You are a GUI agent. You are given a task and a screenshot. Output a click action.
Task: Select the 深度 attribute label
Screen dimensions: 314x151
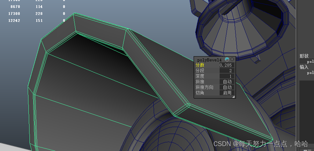point(200,76)
